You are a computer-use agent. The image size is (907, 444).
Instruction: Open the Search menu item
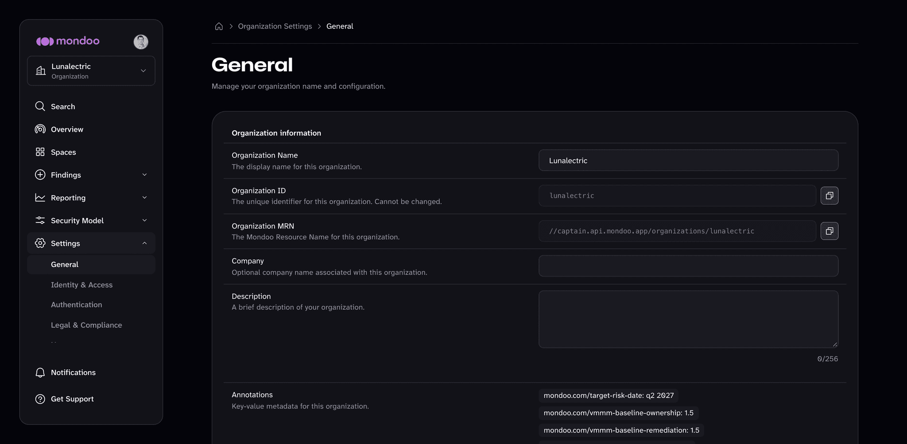pyautogui.click(x=91, y=106)
